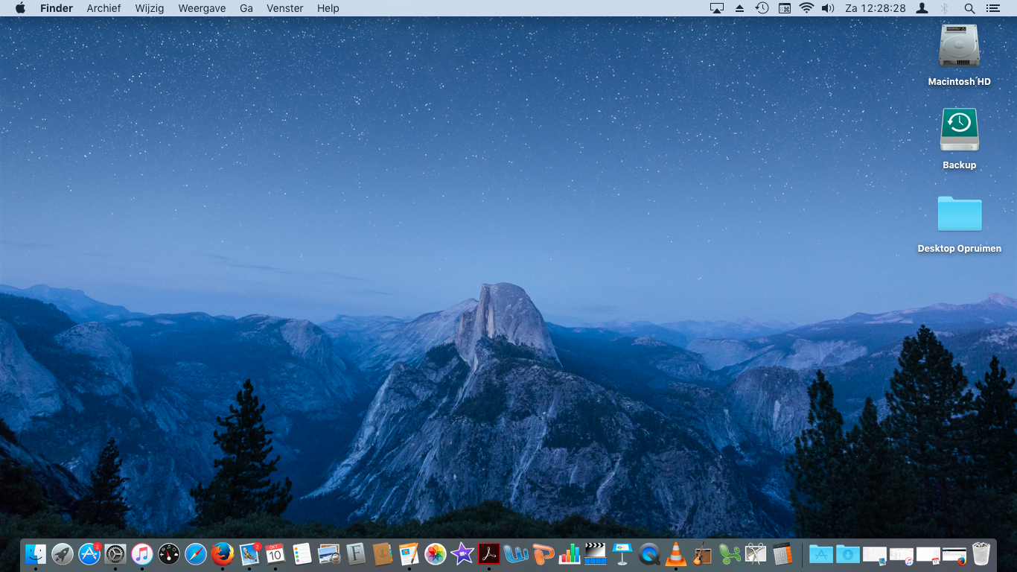Open Preview app in Dock
This screenshot has width=1017, height=572.
[329, 553]
